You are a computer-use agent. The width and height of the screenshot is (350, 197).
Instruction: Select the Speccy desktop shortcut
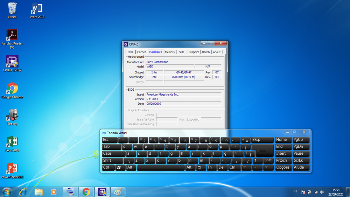point(12,117)
